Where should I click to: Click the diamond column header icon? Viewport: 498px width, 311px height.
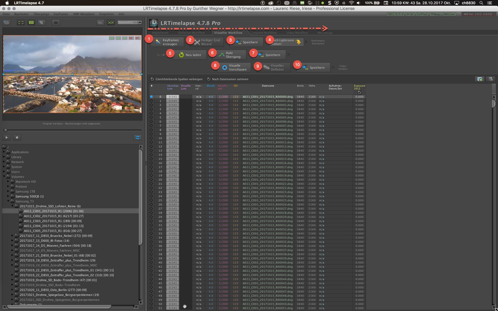pos(151,86)
